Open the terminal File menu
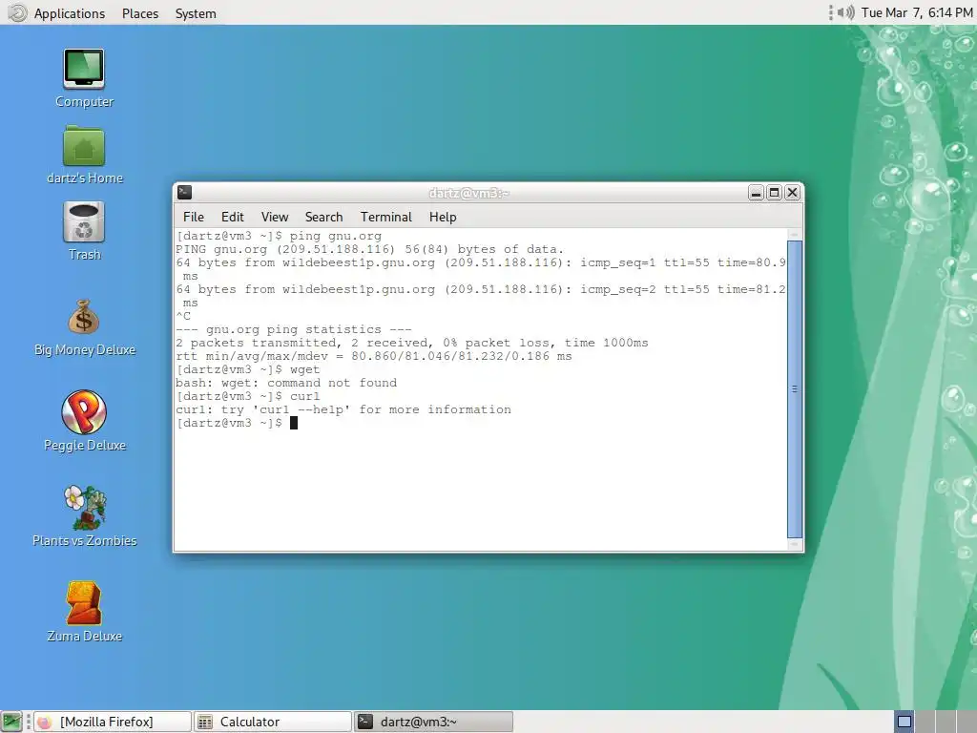This screenshot has width=977, height=733. (193, 217)
